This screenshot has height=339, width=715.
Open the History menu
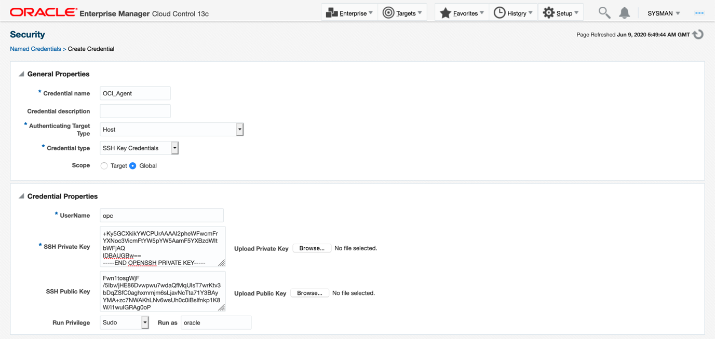pos(513,13)
